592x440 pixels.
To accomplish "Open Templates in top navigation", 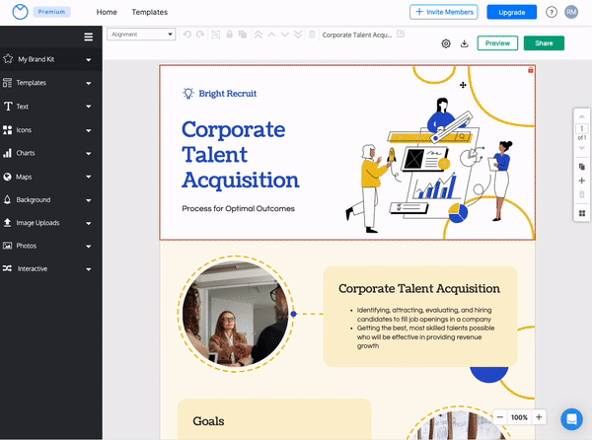I will [x=150, y=12].
